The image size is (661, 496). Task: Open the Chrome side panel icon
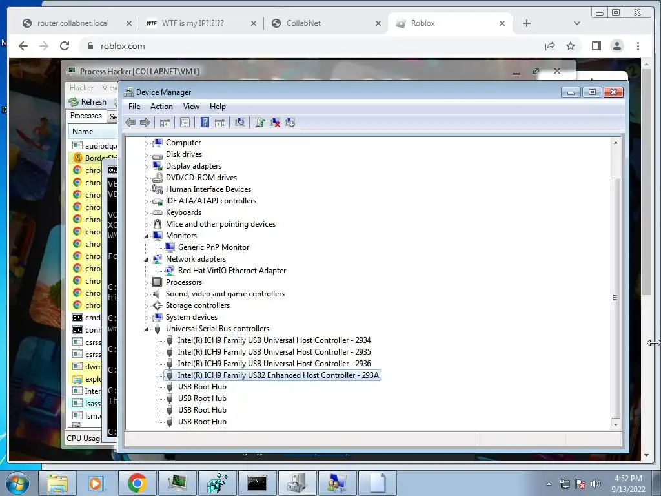coord(596,46)
